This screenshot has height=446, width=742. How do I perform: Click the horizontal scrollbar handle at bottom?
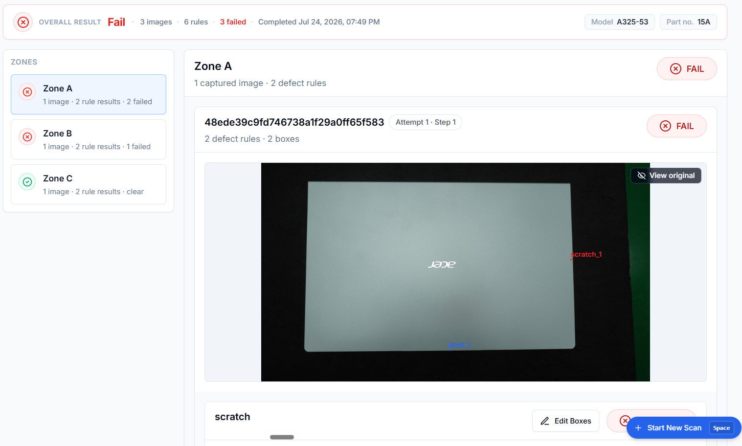pyautogui.click(x=282, y=437)
